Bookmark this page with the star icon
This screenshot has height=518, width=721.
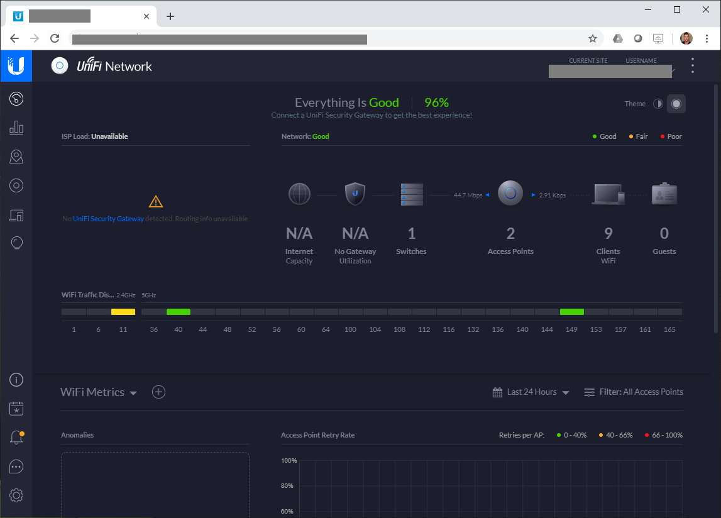593,38
